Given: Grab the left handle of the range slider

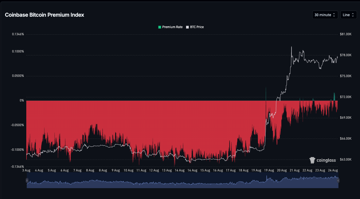Looking at the screenshot, I should [27, 180].
